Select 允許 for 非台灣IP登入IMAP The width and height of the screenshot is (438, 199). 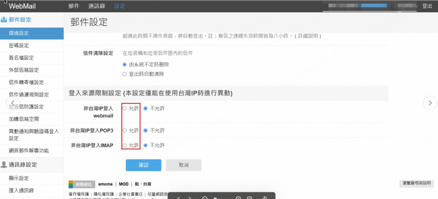124,145
